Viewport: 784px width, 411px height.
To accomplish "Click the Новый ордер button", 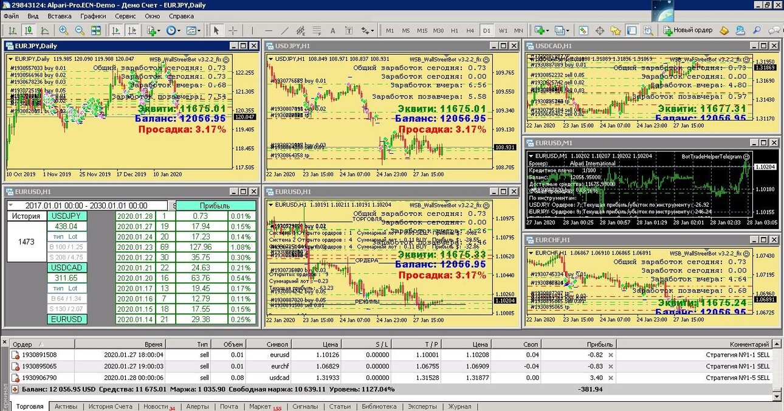I will click(x=687, y=30).
